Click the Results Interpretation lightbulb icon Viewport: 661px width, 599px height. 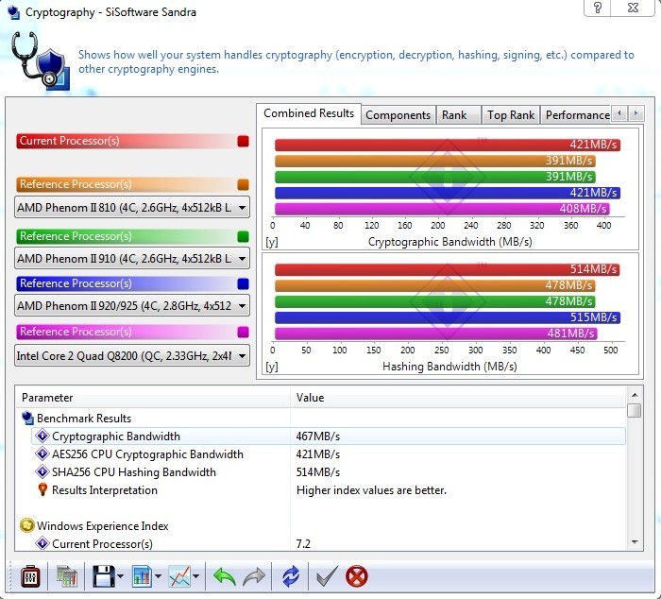(x=42, y=489)
